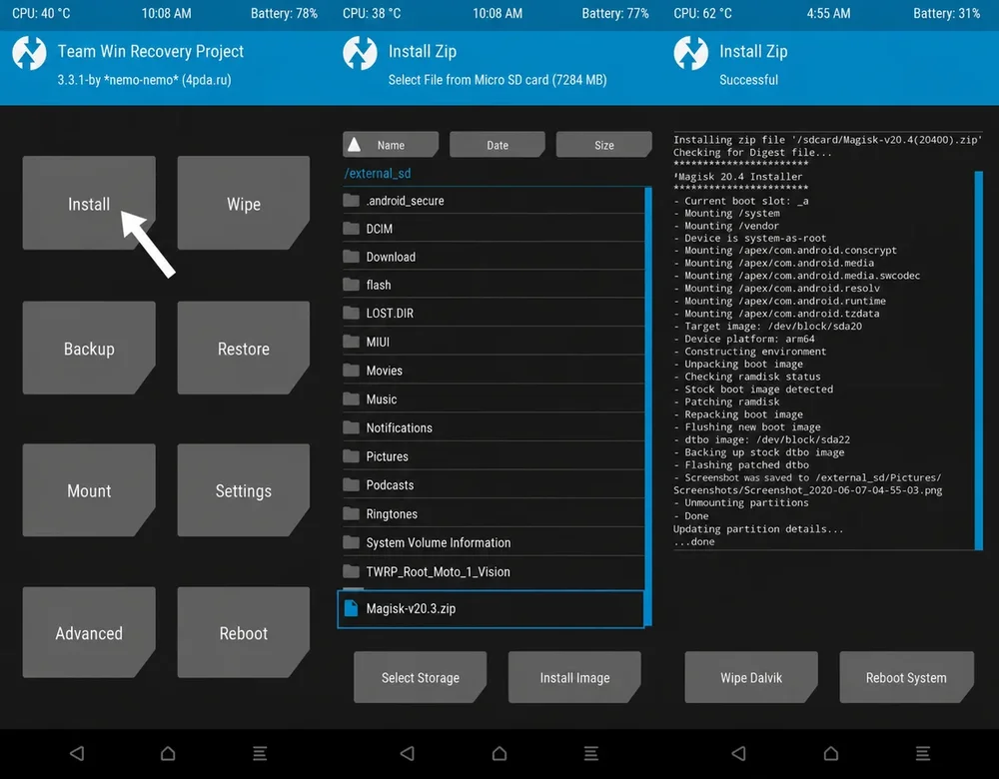Tap console menu icon under file browser
The width and height of the screenshot is (999, 779).
pyautogui.click(x=591, y=753)
